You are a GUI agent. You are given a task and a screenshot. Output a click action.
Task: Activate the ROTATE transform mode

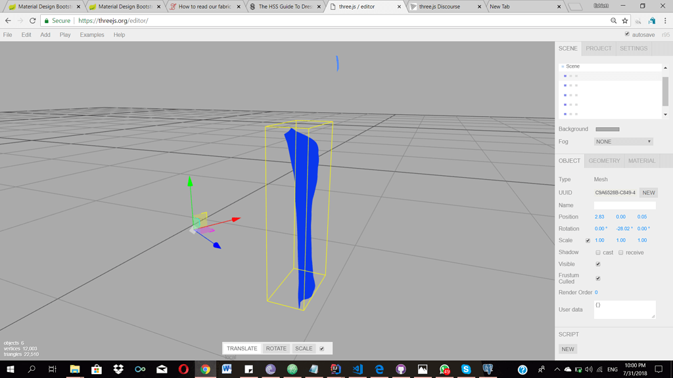pyautogui.click(x=275, y=348)
